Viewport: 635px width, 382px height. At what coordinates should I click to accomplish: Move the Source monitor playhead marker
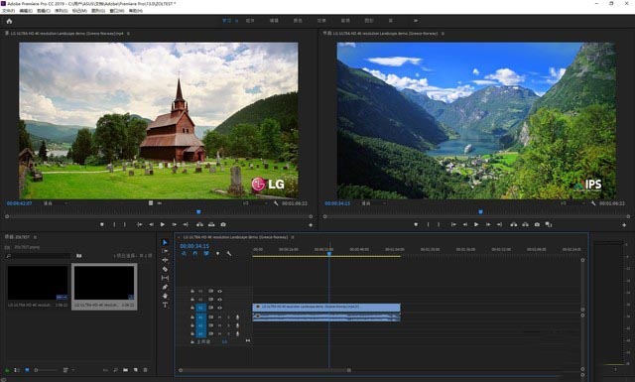pos(198,212)
